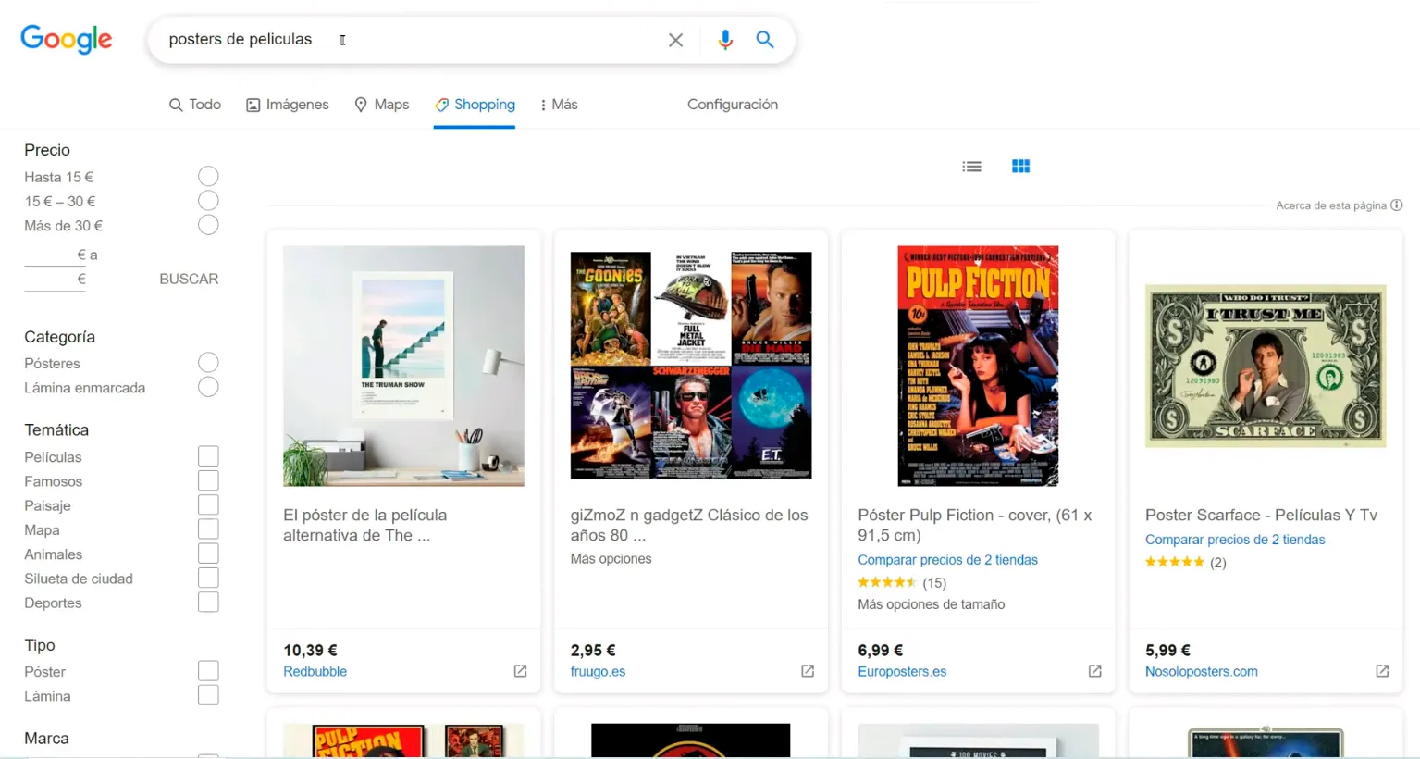Viewport: 1420px width, 759px height.
Task: Click maximum price input field
Action: [55, 279]
